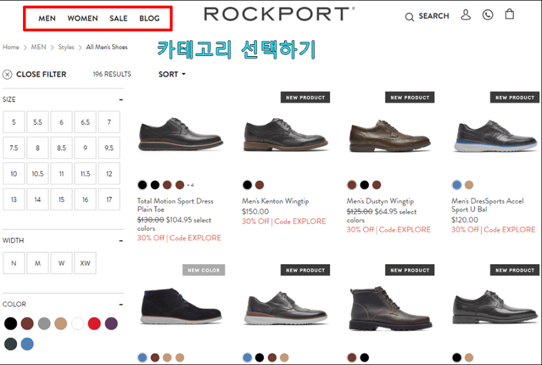Viewport: 542px width, 365px height.
Task: Choose blue swatch for DresSports Accel Sport
Action: tap(457, 185)
